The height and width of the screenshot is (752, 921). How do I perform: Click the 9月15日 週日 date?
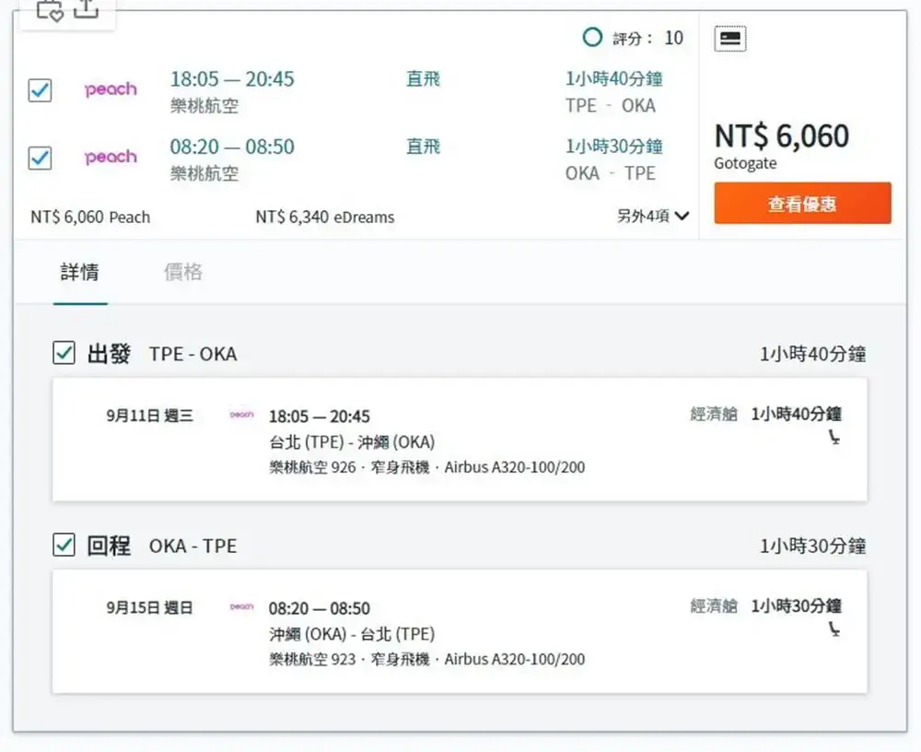[x=150, y=607]
